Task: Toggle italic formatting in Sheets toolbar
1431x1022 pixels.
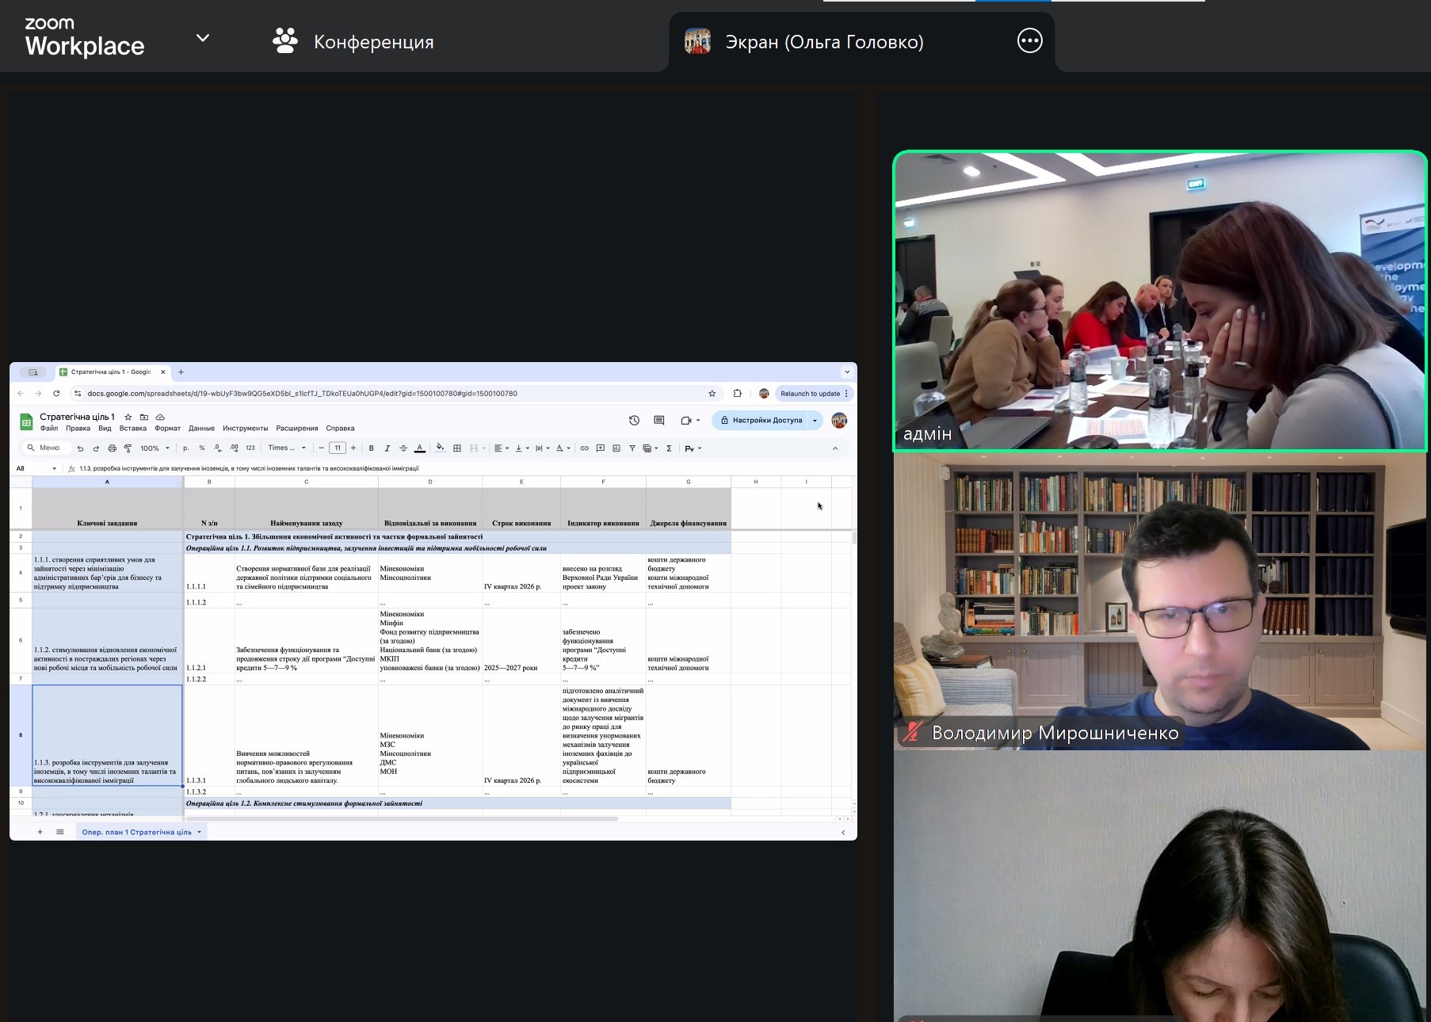Action: click(x=387, y=448)
